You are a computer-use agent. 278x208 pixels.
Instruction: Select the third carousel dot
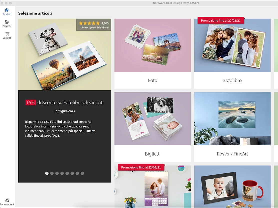coord(57,173)
